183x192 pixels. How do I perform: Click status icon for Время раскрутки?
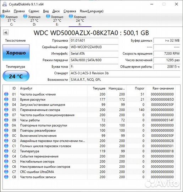tap(6, 99)
